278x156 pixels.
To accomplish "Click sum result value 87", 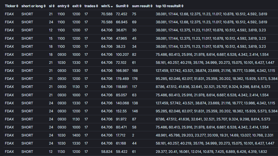I will (x=134, y=119).
